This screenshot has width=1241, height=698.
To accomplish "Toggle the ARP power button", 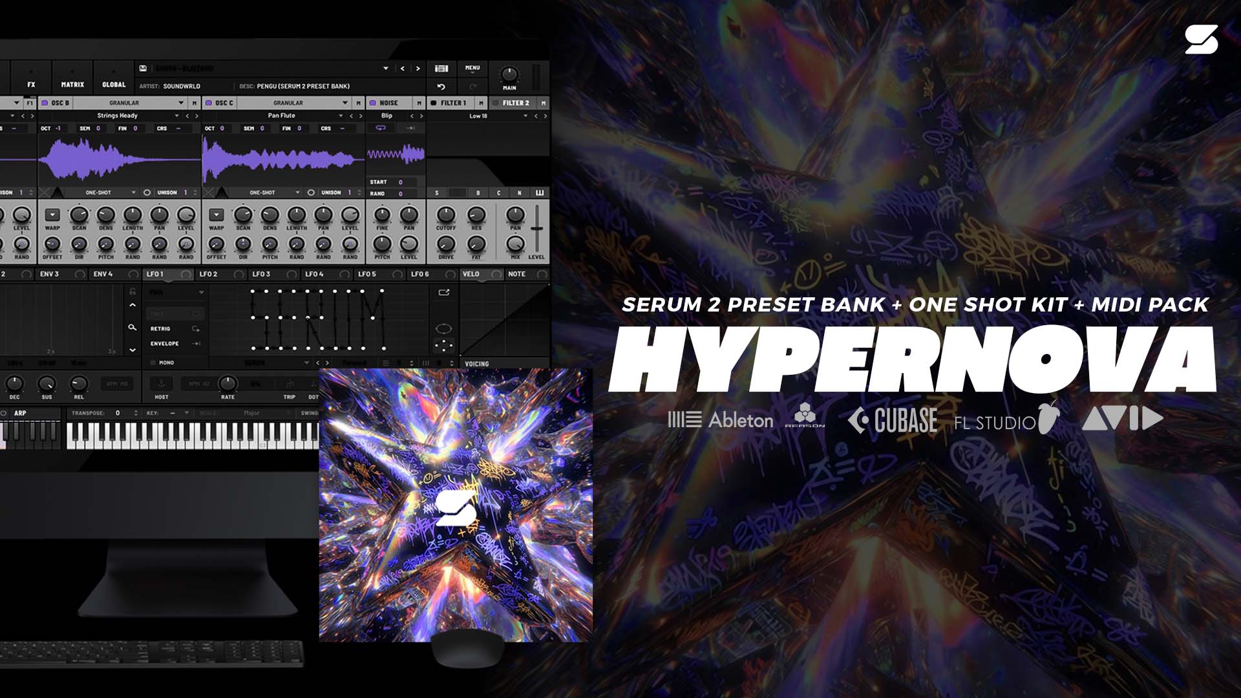I will (5, 413).
